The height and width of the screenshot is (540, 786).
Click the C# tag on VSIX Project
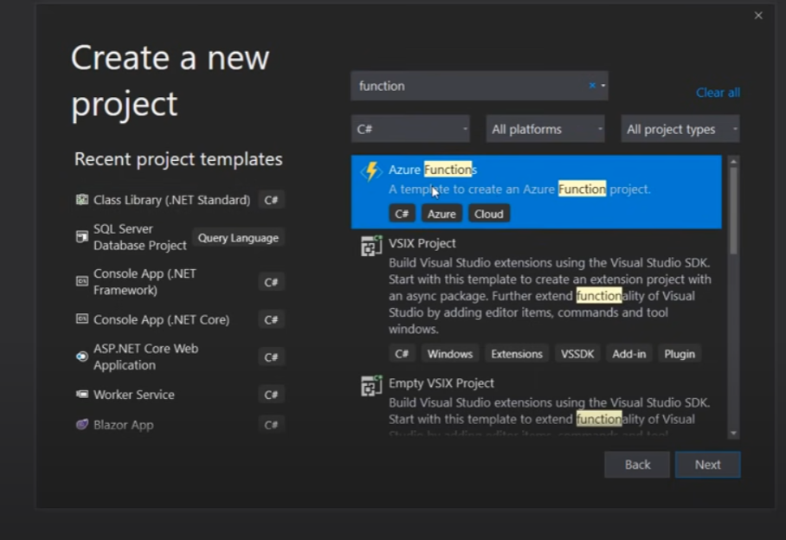click(402, 354)
